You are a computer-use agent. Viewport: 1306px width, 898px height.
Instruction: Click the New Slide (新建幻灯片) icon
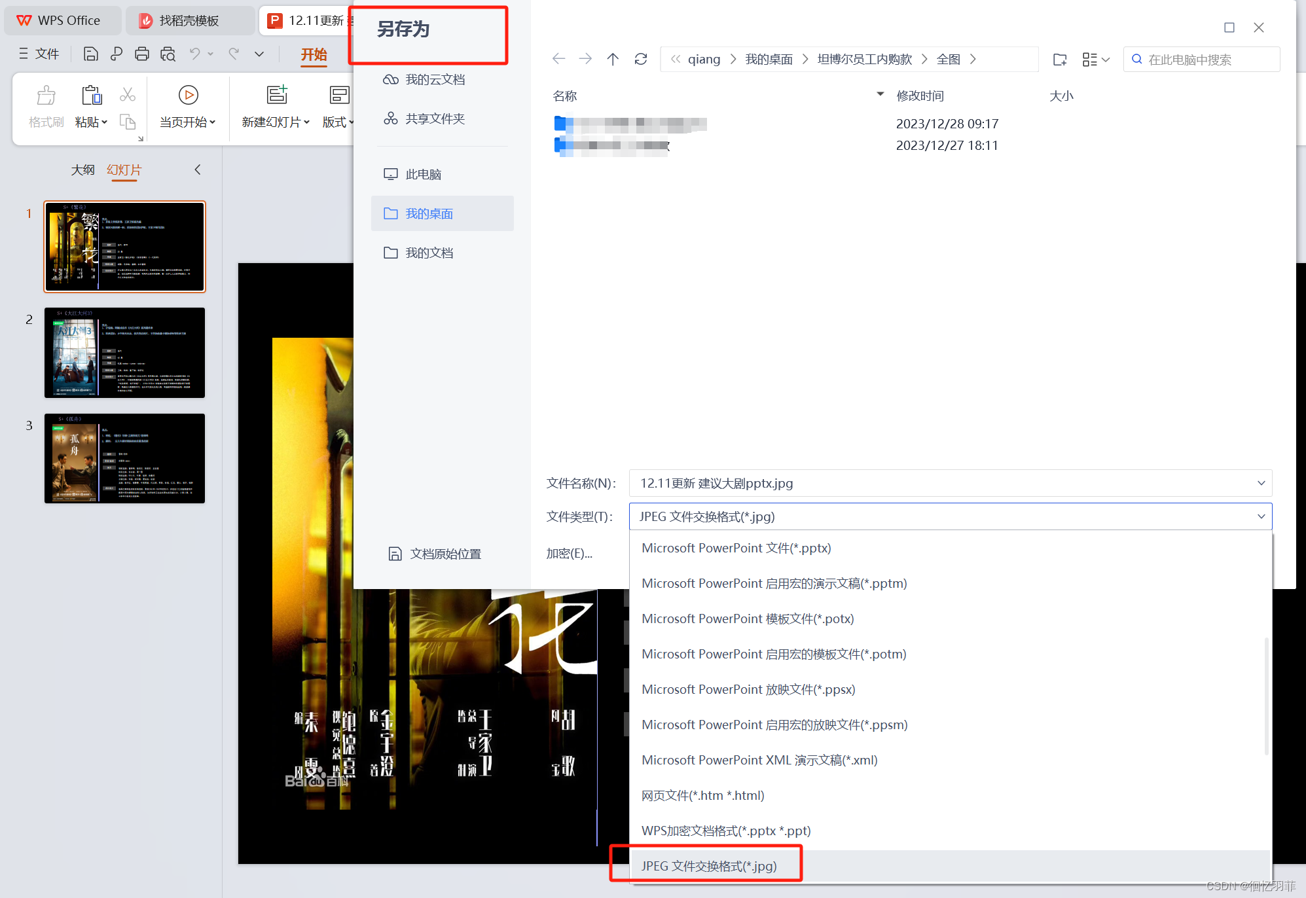click(277, 95)
